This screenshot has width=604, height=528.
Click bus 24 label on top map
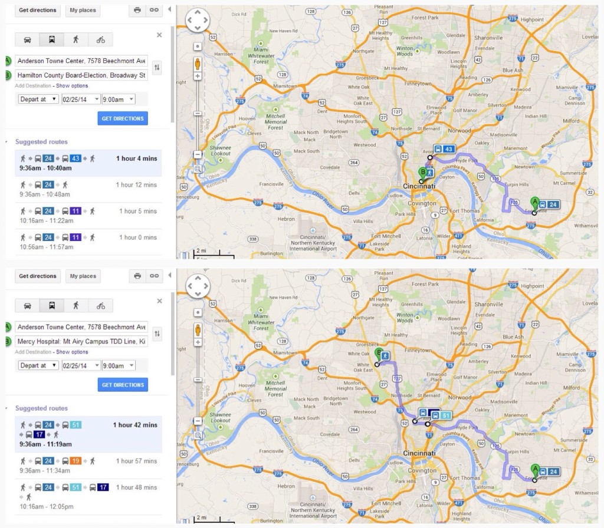tap(549, 204)
